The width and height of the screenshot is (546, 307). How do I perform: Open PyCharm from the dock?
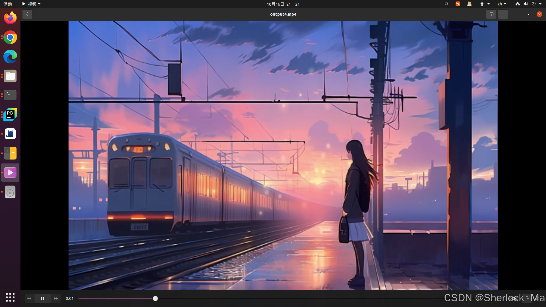tap(10, 115)
